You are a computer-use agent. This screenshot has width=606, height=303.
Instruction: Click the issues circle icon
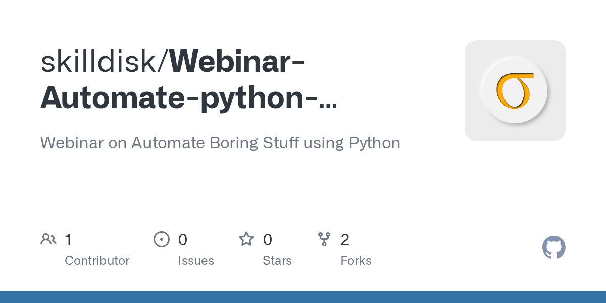(x=162, y=239)
